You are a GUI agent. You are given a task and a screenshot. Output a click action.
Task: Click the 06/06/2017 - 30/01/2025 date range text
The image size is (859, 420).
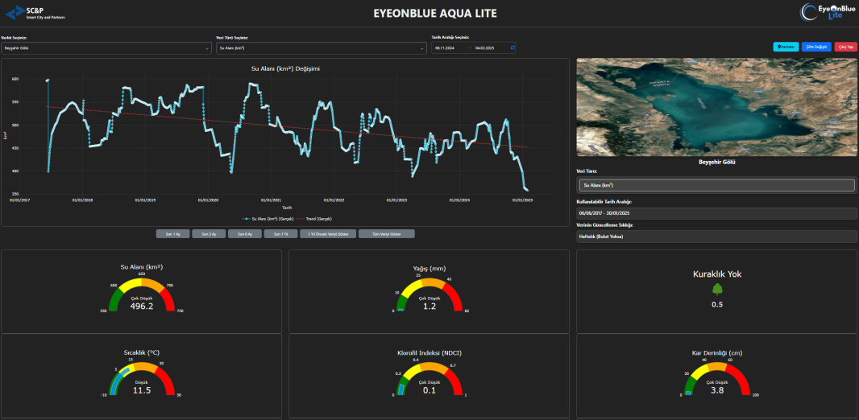point(605,212)
